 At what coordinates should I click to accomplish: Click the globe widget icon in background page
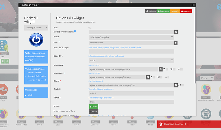tap(206, 114)
